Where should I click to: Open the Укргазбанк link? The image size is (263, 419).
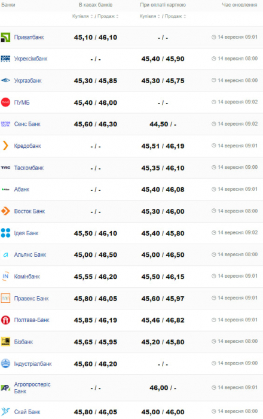[27, 80]
